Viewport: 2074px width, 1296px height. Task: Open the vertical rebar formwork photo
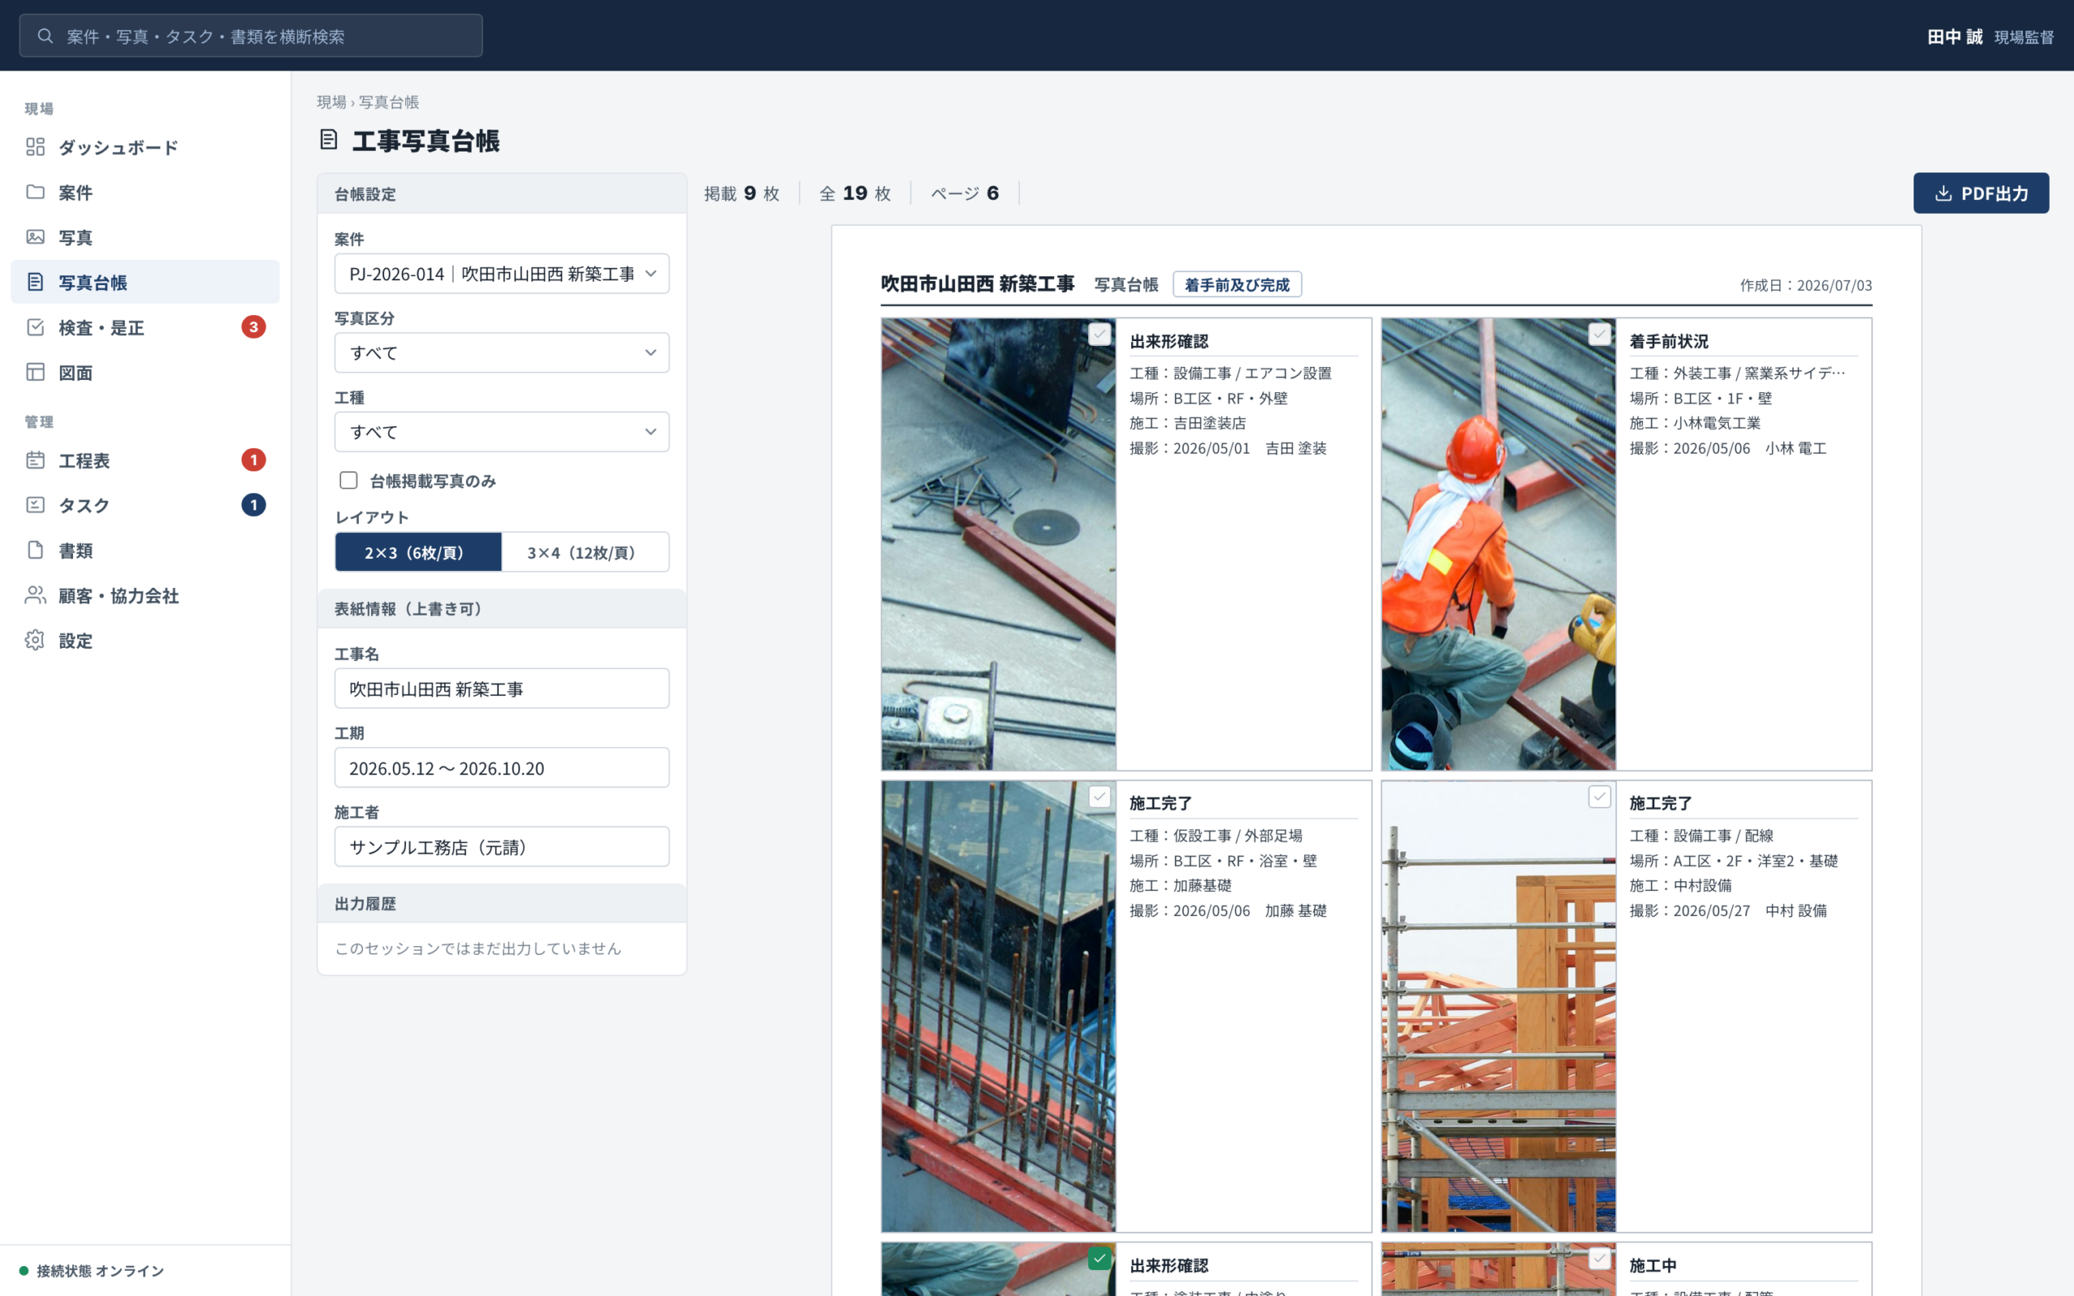998,1006
